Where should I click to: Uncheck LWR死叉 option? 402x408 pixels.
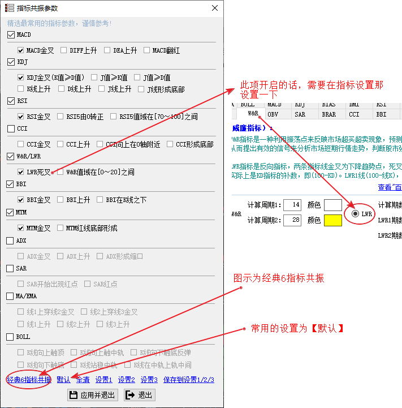click(x=21, y=171)
